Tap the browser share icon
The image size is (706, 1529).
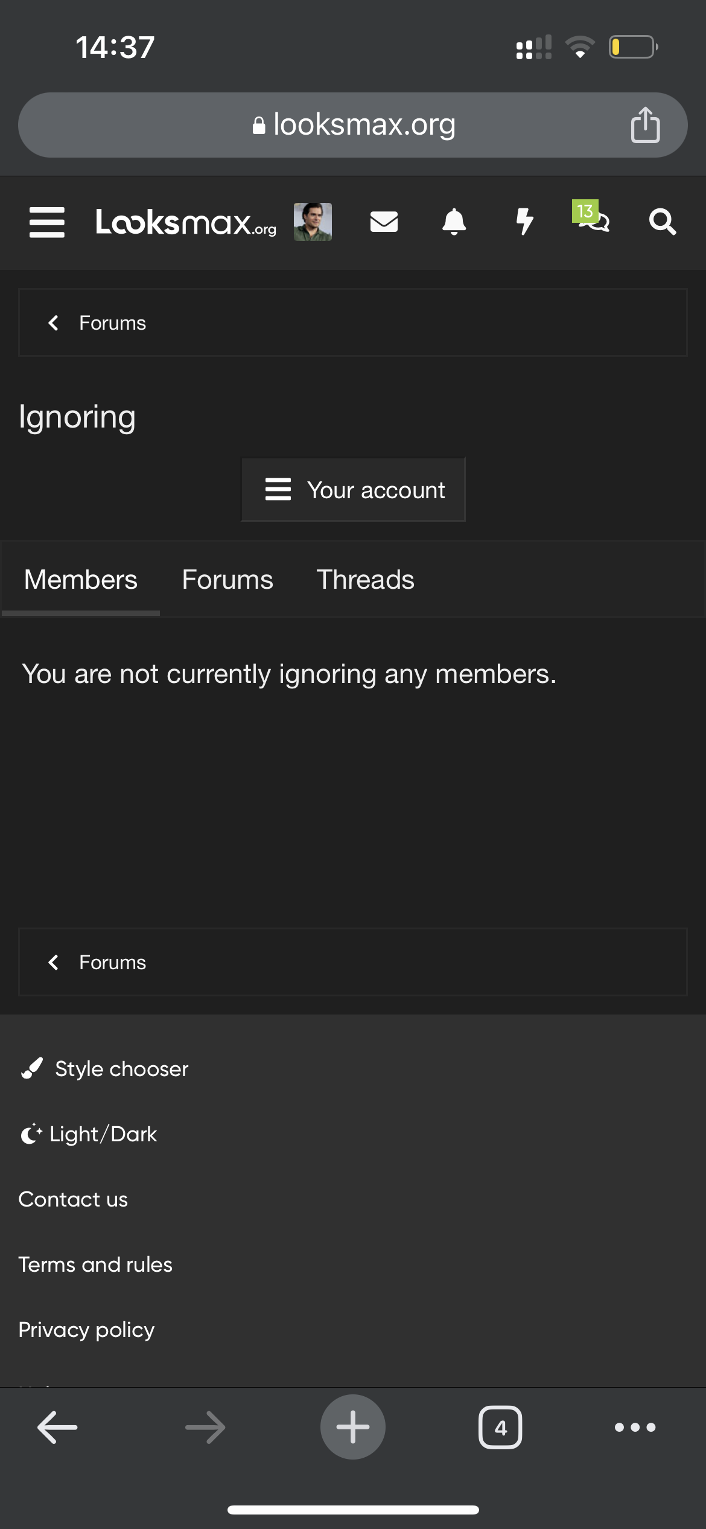(645, 125)
